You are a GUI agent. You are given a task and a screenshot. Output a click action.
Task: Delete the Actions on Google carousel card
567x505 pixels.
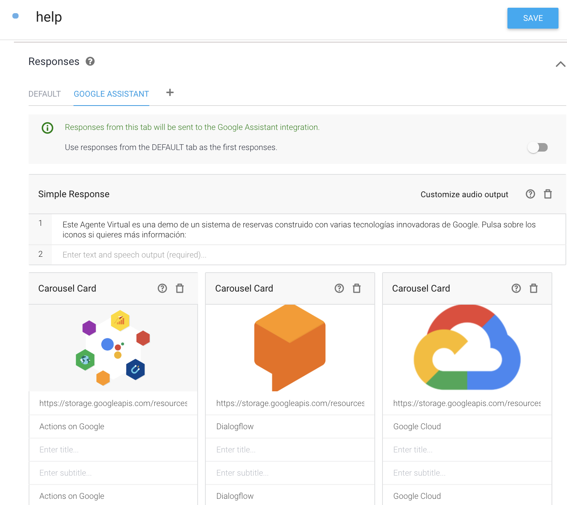pyautogui.click(x=180, y=288)
